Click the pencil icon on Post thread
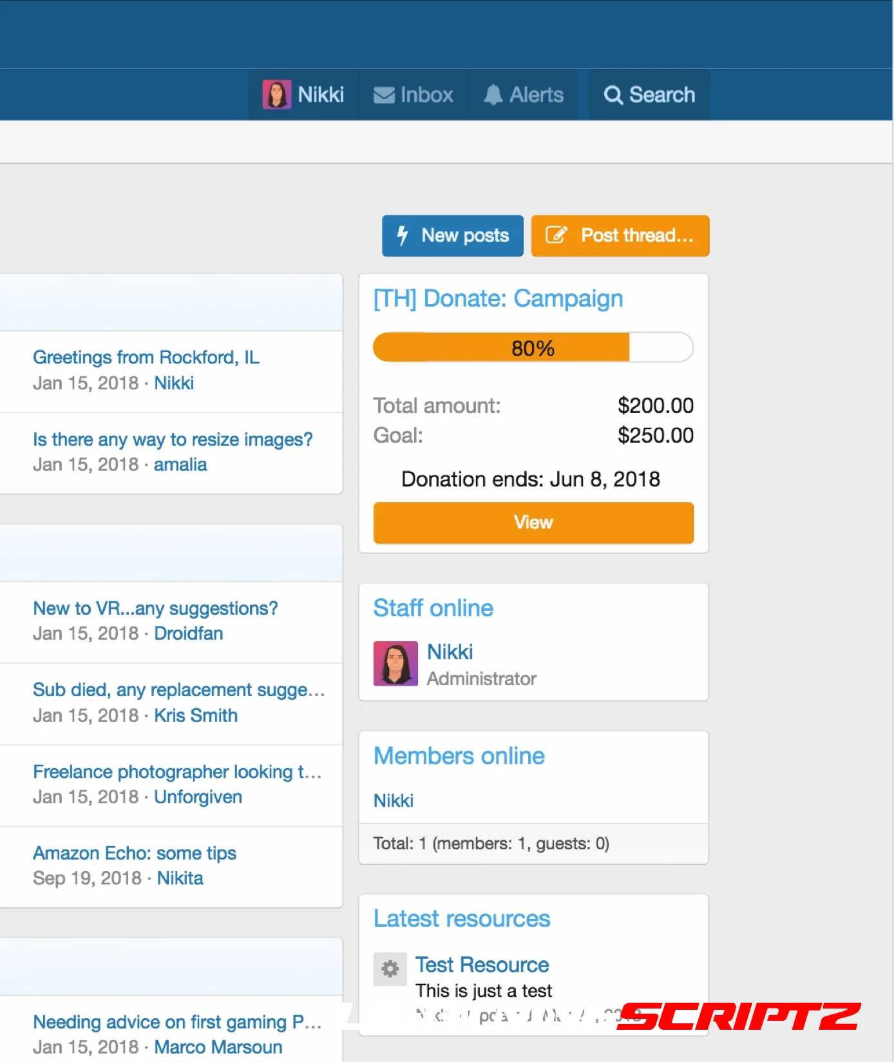This screenshot has width=894, height=1062. point(556,235)
